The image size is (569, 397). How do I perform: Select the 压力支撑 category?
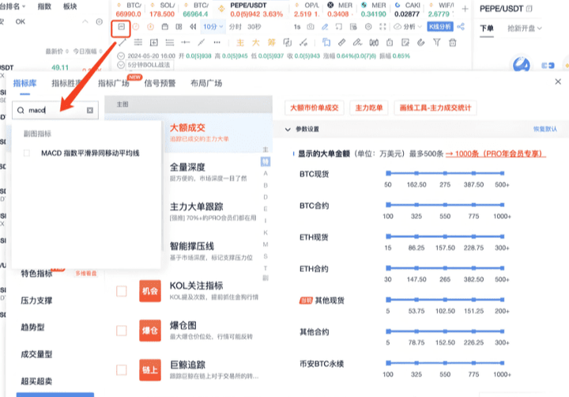[36, 301]
